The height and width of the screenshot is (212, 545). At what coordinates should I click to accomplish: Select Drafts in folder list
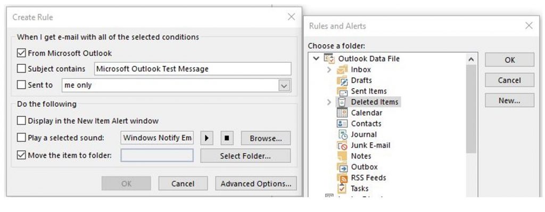click(361, 80)
